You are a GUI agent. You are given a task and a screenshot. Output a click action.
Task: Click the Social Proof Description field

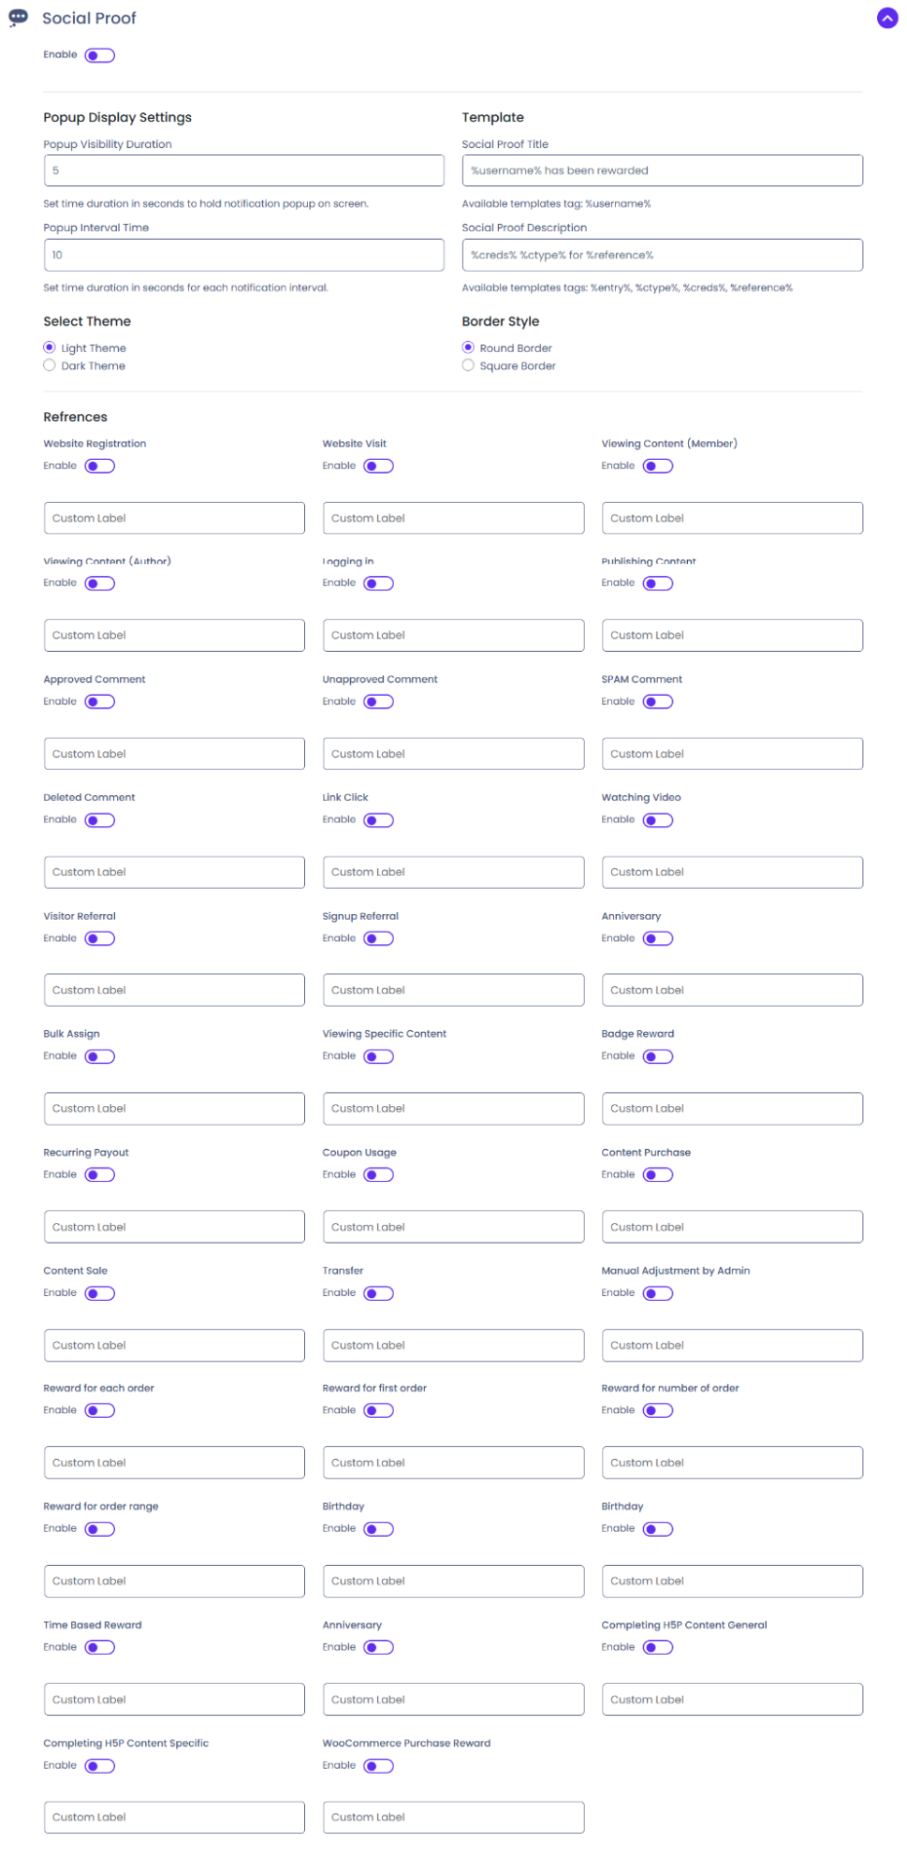(x=662, y=255)
